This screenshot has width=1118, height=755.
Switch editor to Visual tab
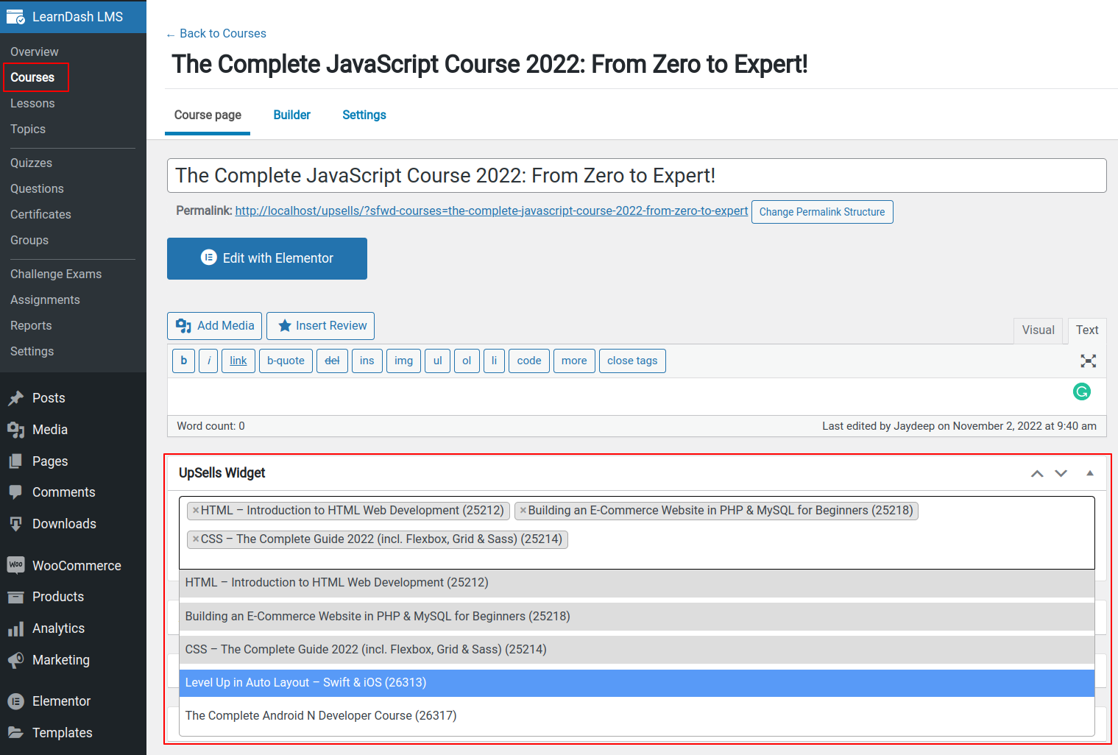tap(1038, 330)
